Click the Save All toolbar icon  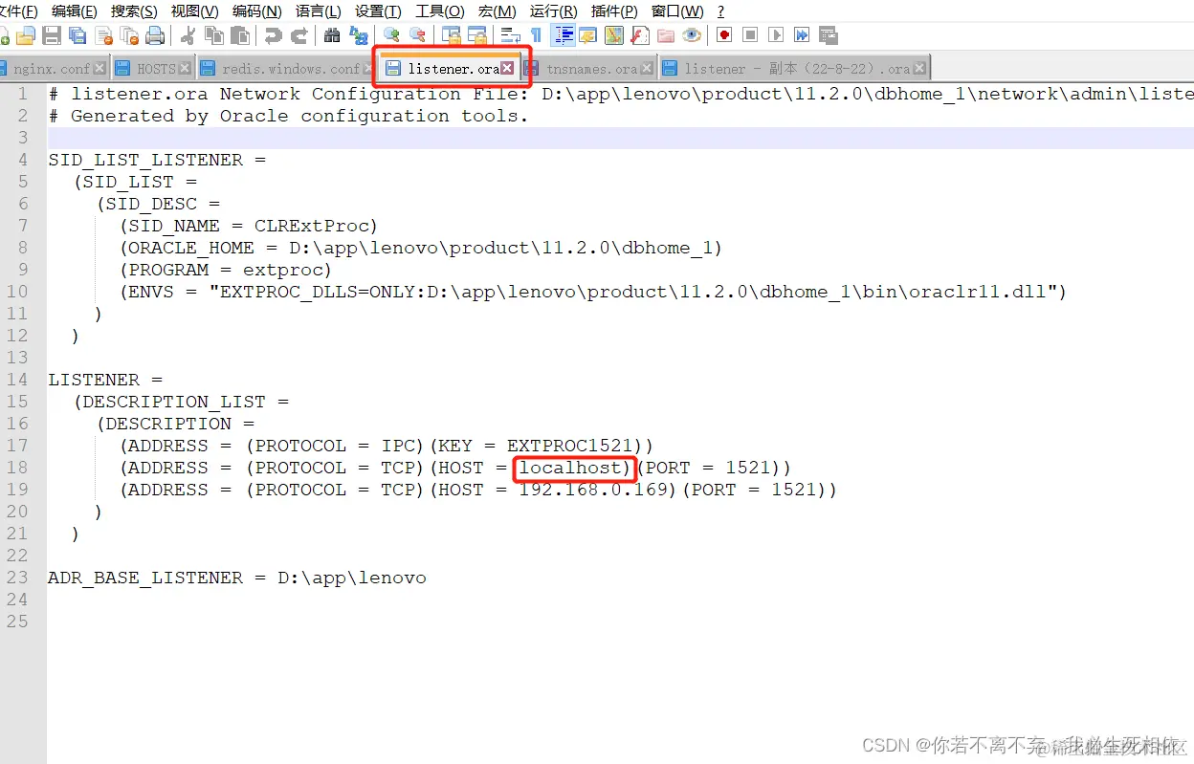[77, 35]
